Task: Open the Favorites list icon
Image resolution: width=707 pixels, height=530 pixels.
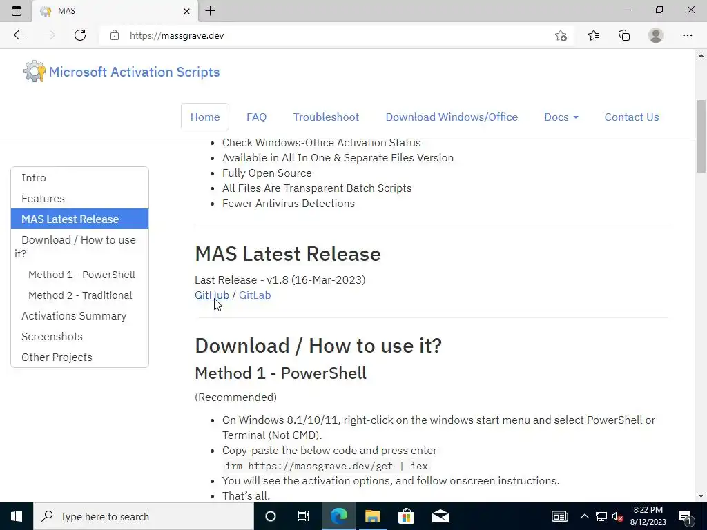Action: [x=594, y=35]
